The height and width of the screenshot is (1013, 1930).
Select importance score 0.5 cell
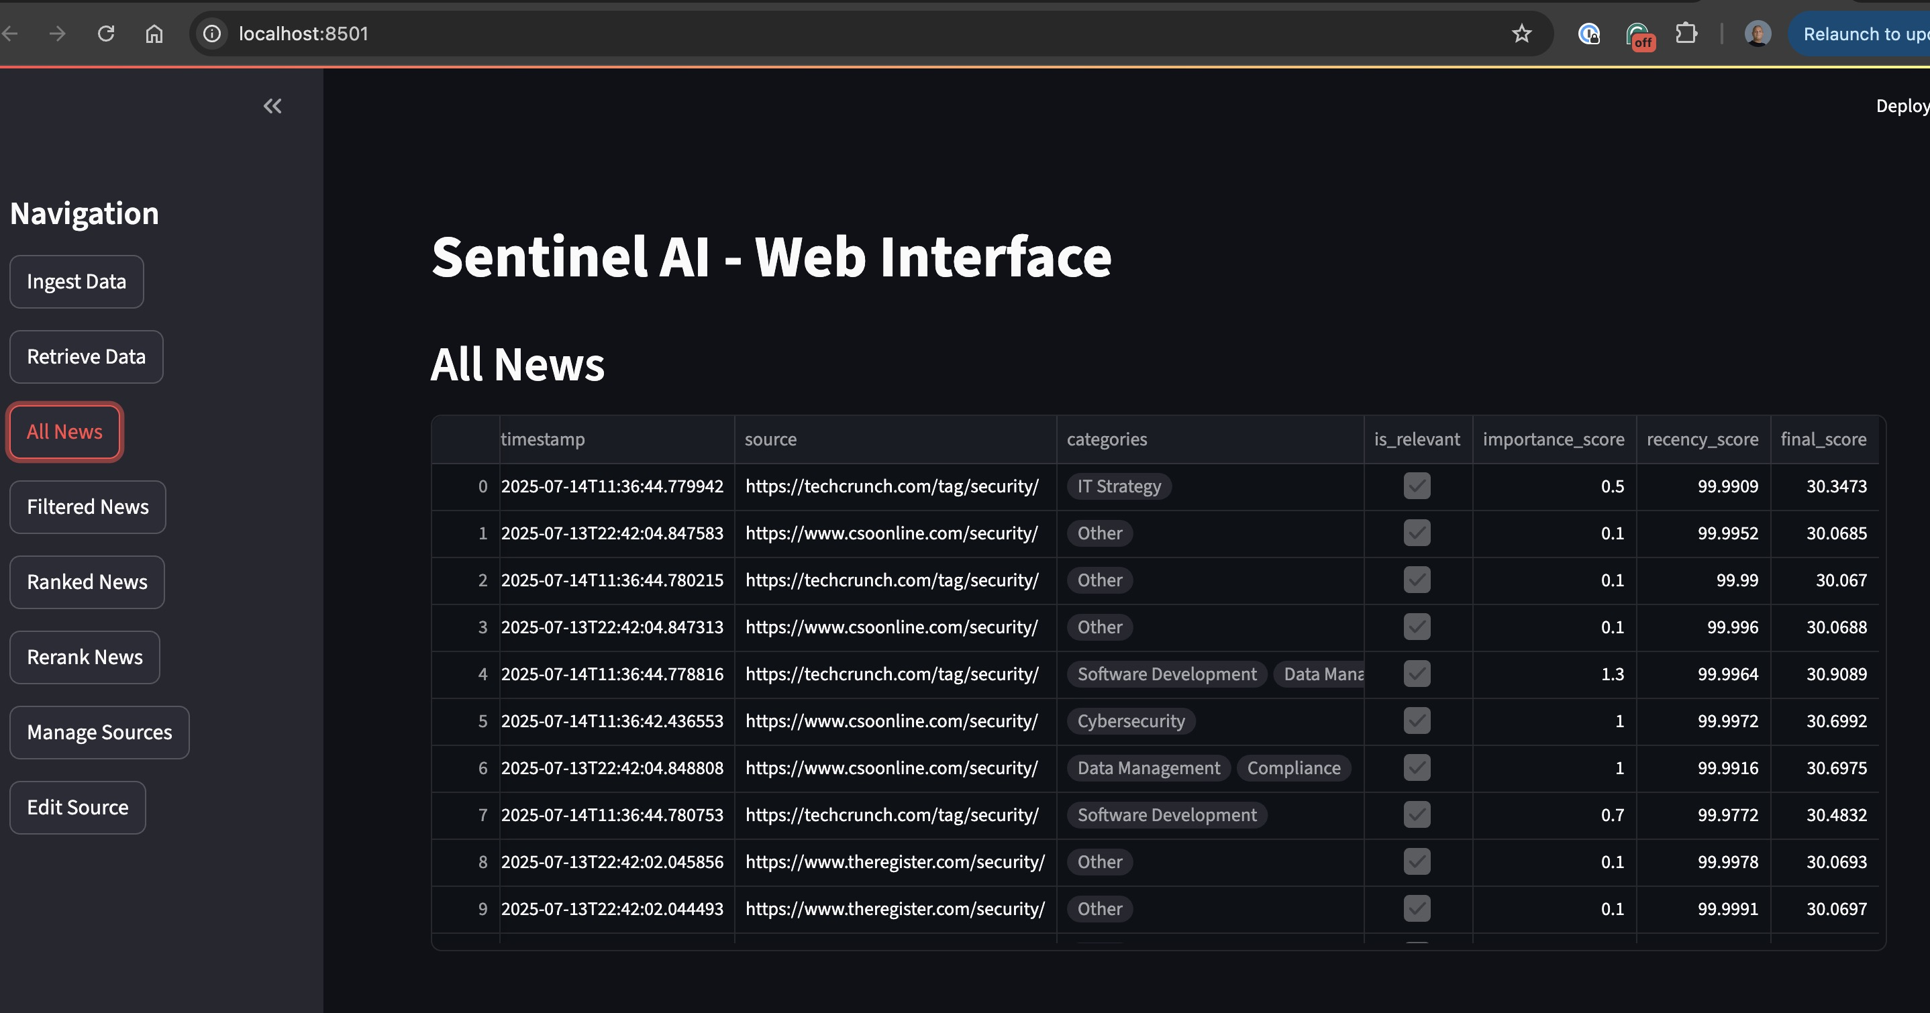pyautogui.click(x=1555, y=486)
